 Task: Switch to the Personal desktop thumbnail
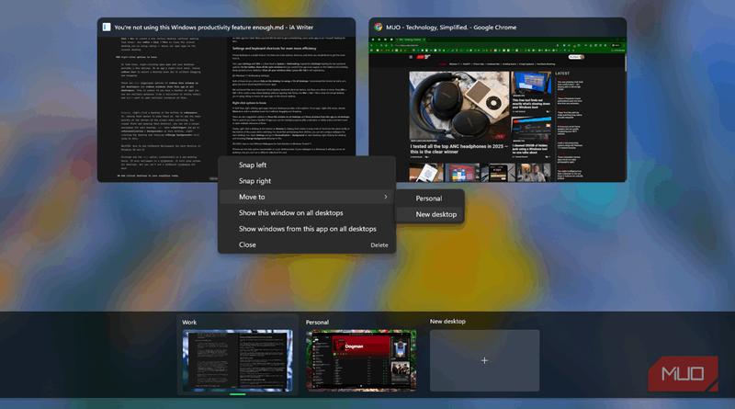[x=361, y=360]
